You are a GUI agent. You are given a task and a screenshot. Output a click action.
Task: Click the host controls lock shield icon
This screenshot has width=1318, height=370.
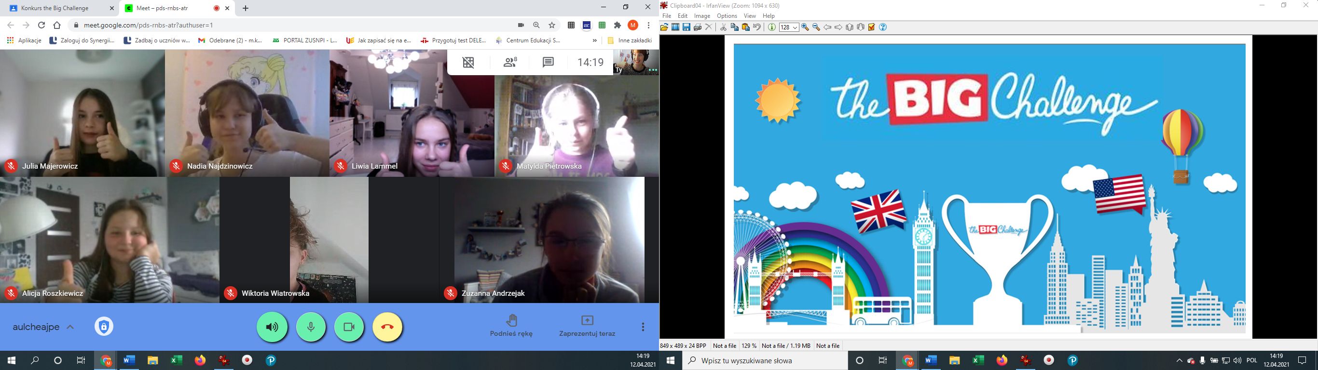point(104,327)
